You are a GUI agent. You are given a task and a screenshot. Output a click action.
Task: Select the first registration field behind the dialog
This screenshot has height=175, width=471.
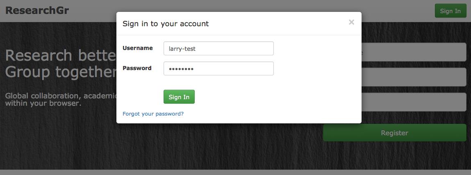pyautogui.click(x=414, y=52)
